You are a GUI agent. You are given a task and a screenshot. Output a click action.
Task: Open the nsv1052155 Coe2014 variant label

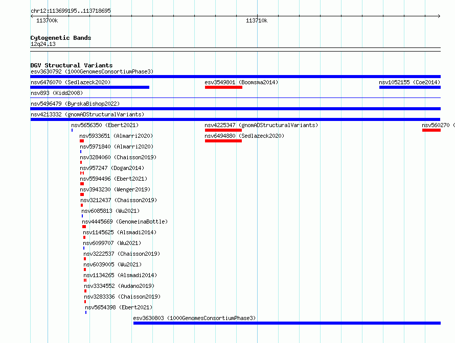point(409,82)
